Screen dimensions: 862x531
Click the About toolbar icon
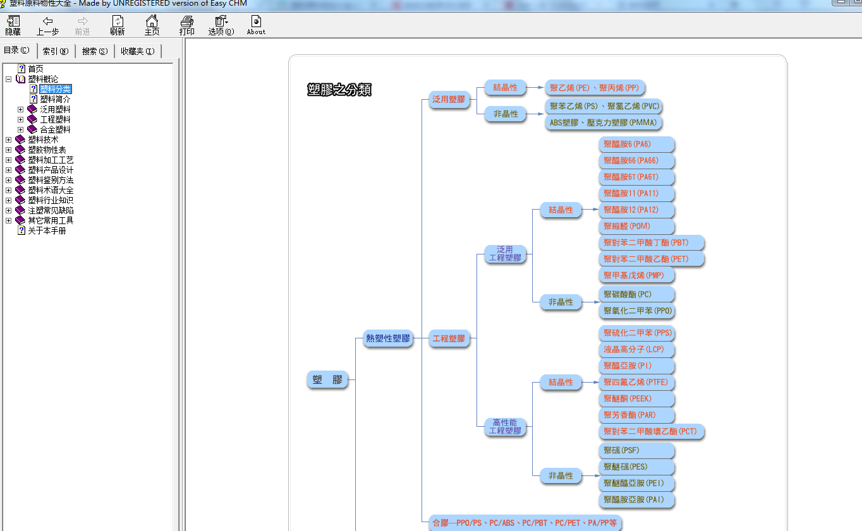256,21
